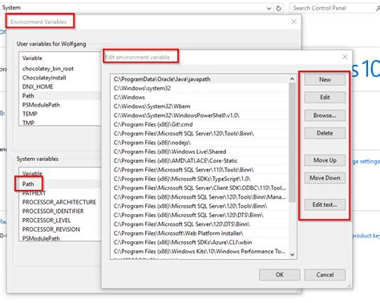Select the Oracle Java javapath entry
Image resolution: width=380 pixels, height=303 pixels.
pyautogui.click(x=200, y=79)
